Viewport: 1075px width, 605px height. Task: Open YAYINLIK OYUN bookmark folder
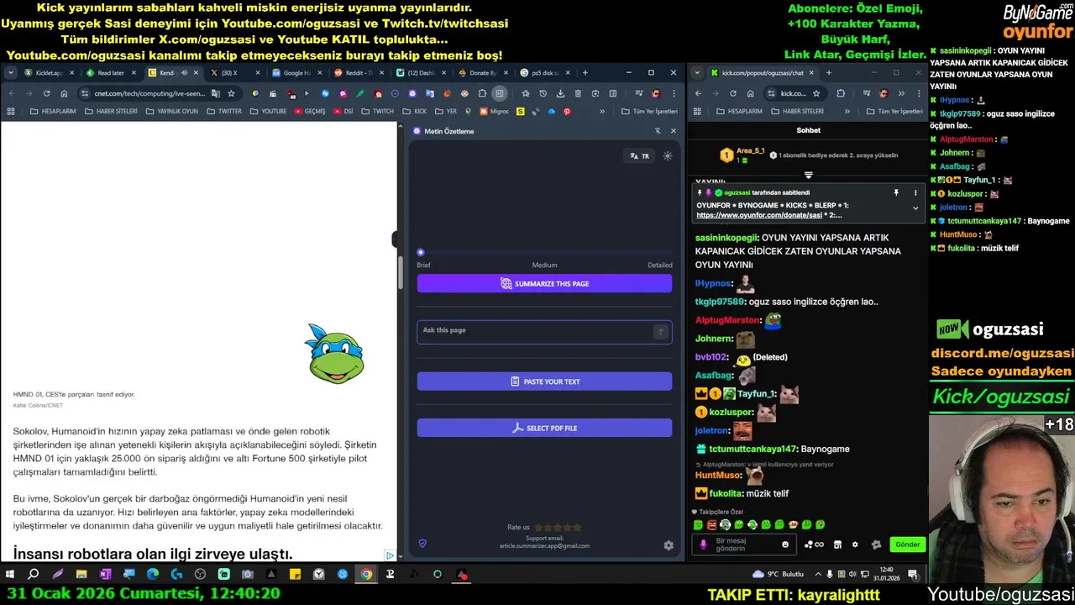click(172, 111)
